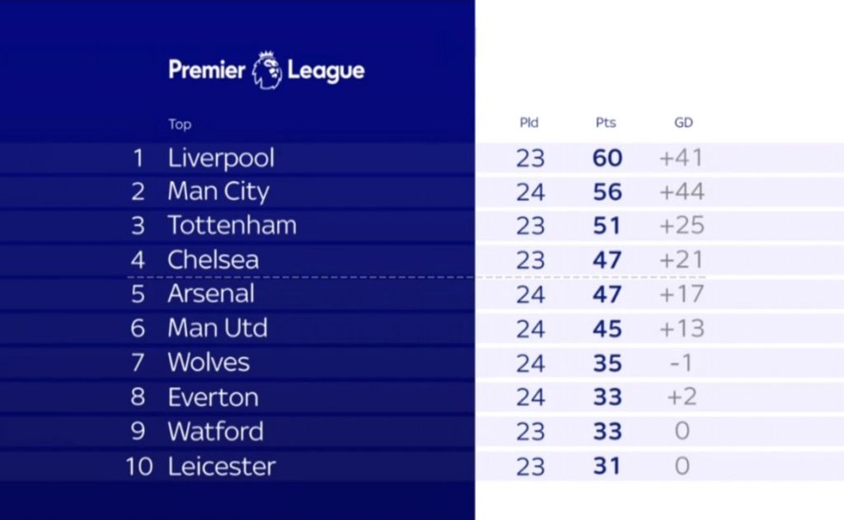Click Leicester's 31 points value
The width and height of the screenshot is (844, 520).
pyautogui.click(x=607, y=466)
